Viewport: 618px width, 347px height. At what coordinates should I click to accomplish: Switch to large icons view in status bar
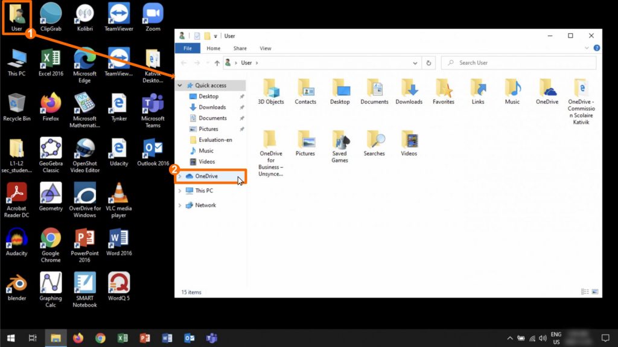(x=596, y=292)
